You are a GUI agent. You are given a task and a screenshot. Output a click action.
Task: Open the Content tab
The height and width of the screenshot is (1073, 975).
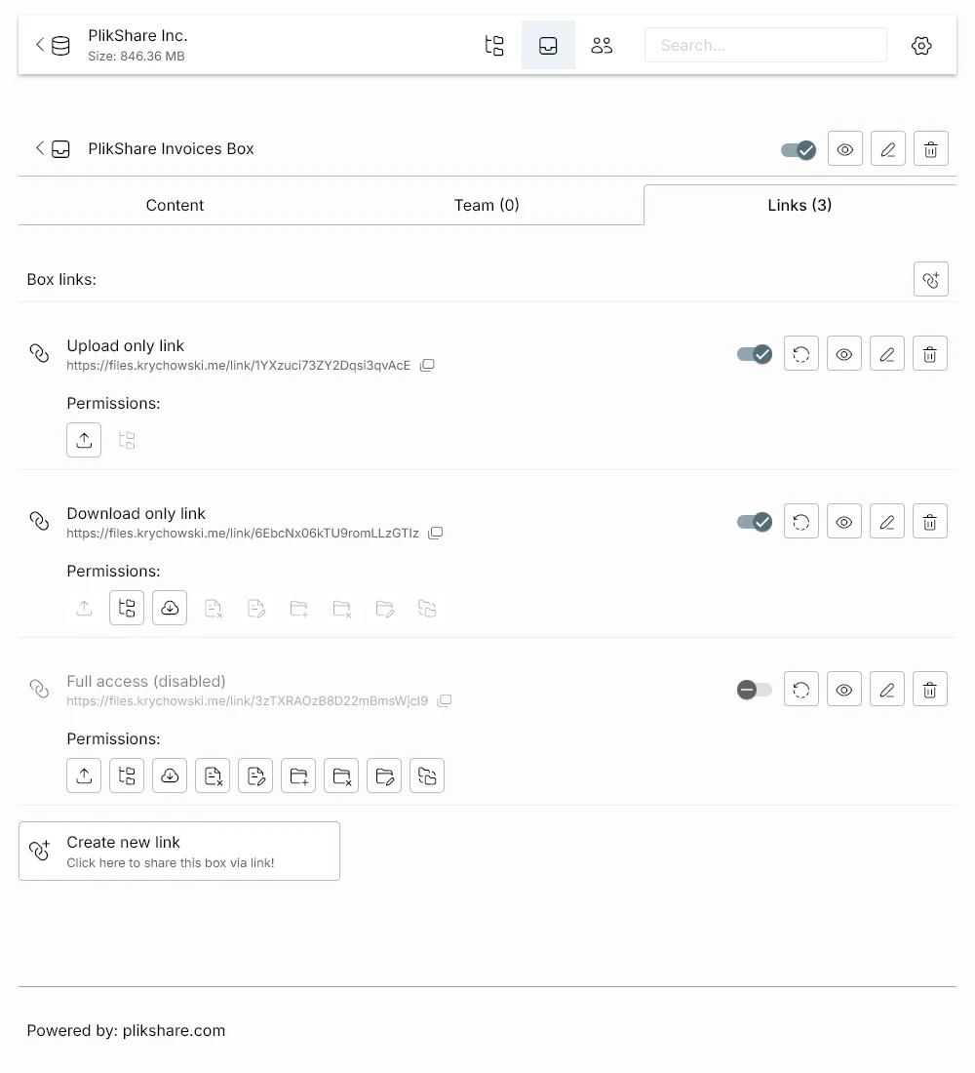coord(175,205)
